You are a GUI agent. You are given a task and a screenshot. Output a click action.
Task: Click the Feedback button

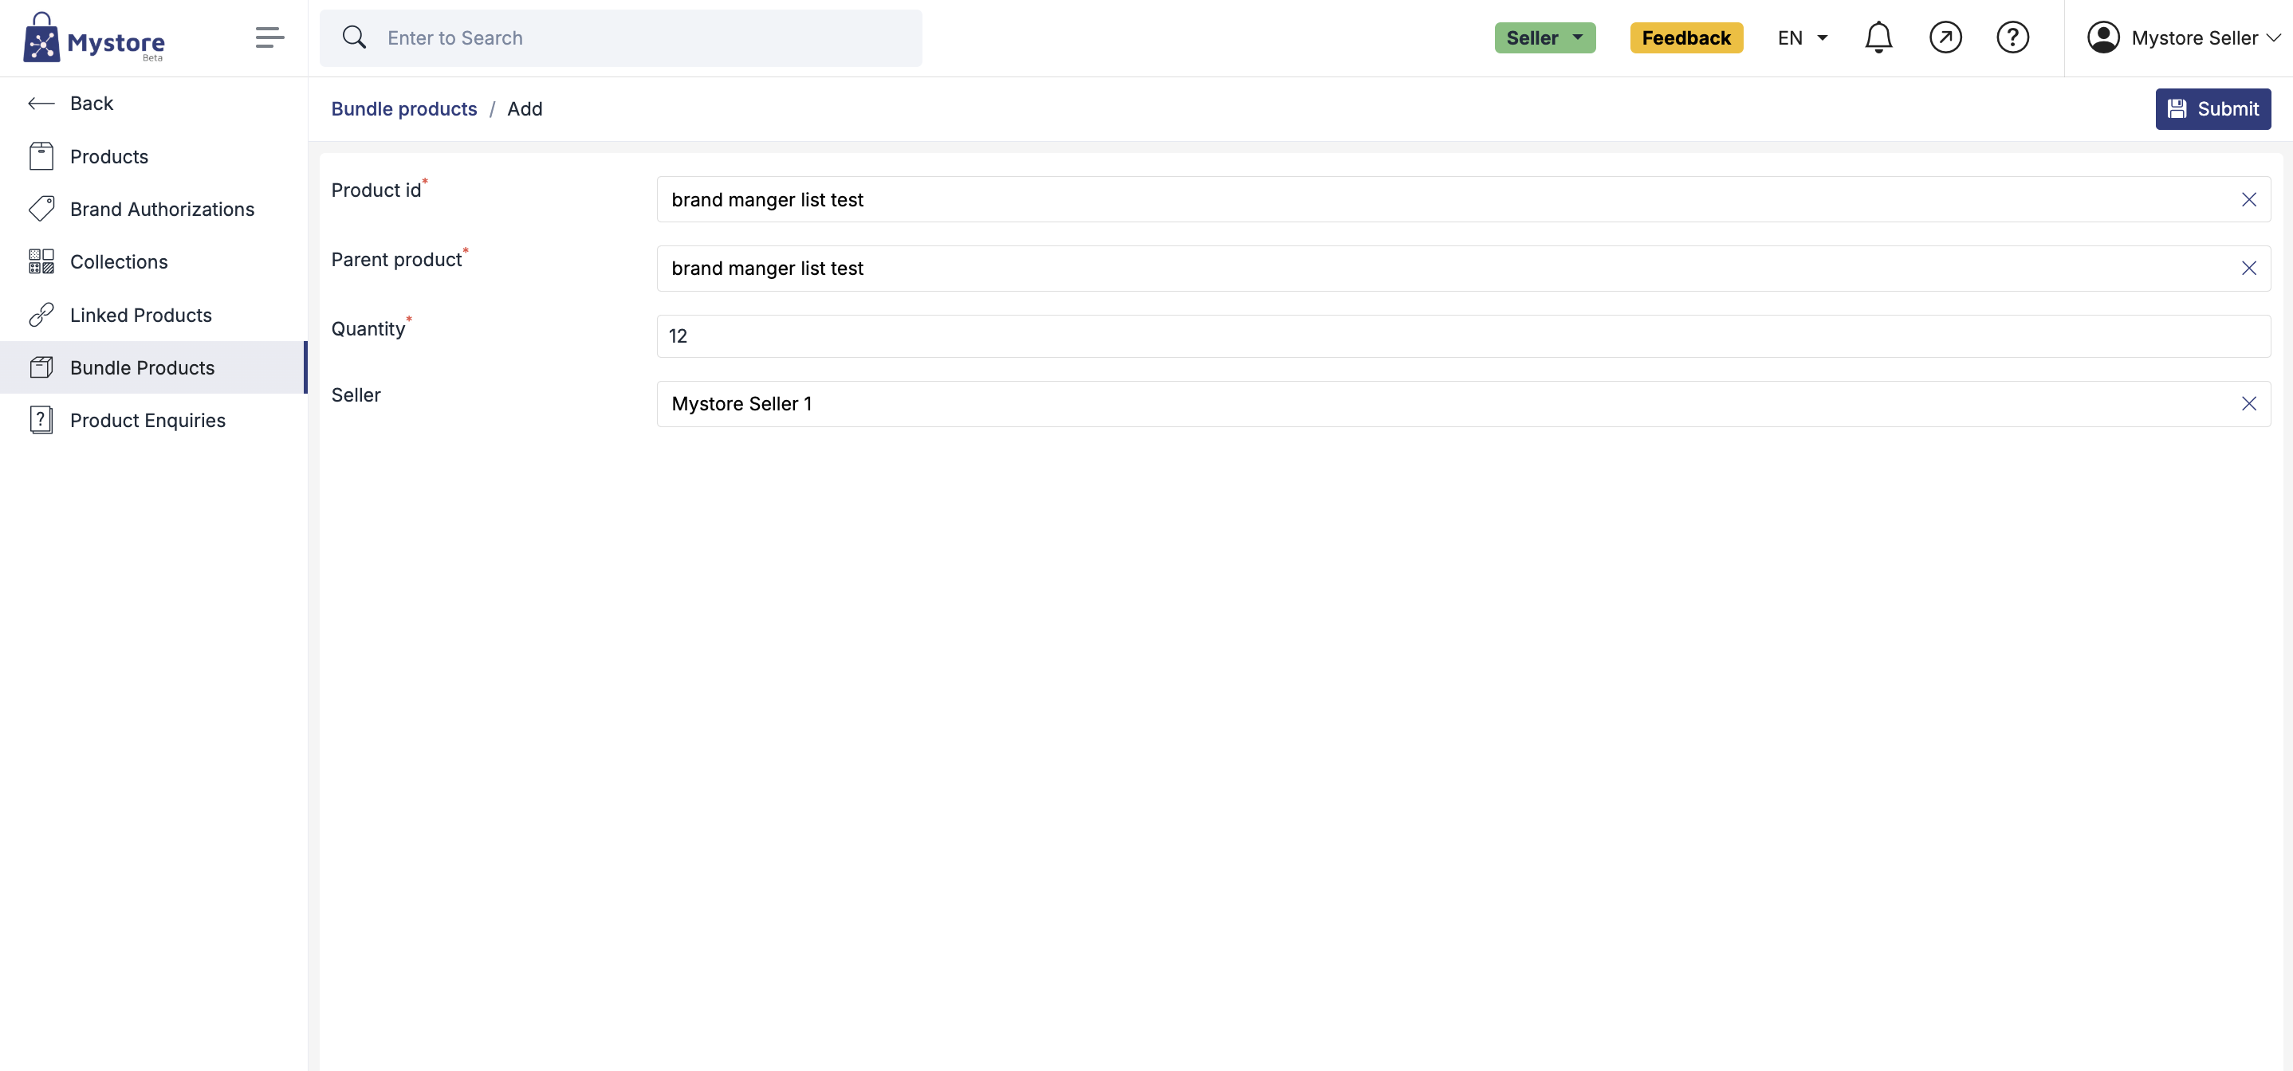[1686, 37]
